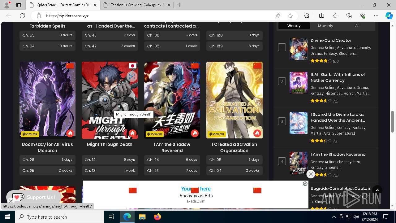Close the SpiderScans tab
The image size is (396, 223).
[x=95, y=5]
